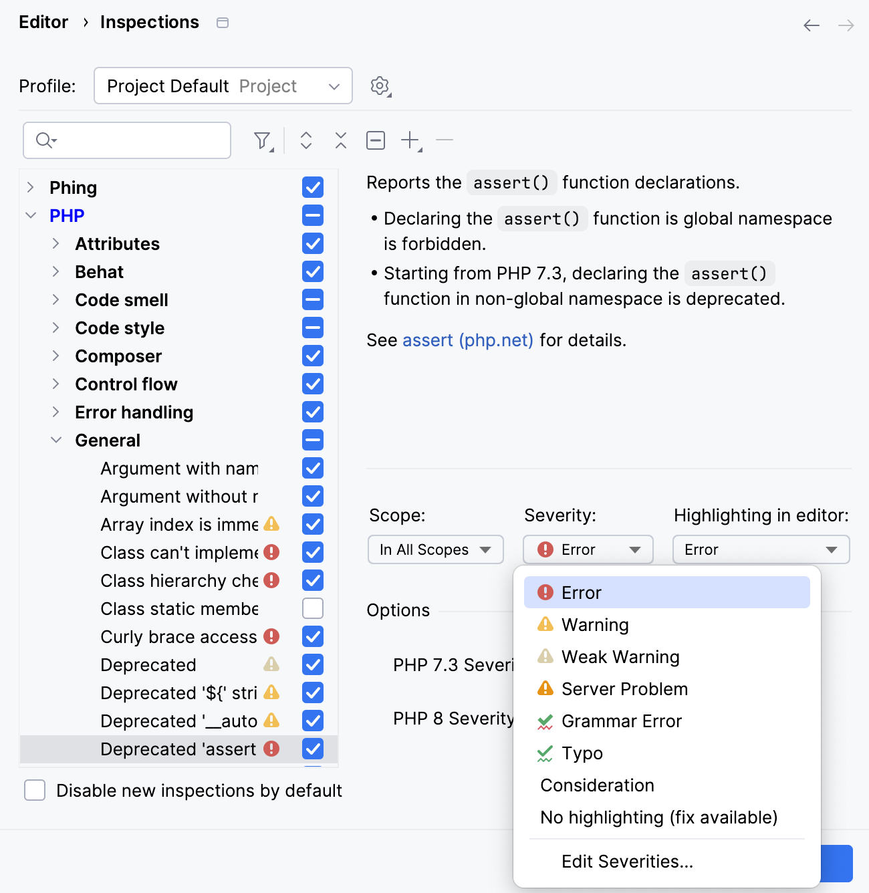This screenshot has width=869, height=893.
Task: Click the Reset to Empty square icon
Action: click(x=376, y=140)
